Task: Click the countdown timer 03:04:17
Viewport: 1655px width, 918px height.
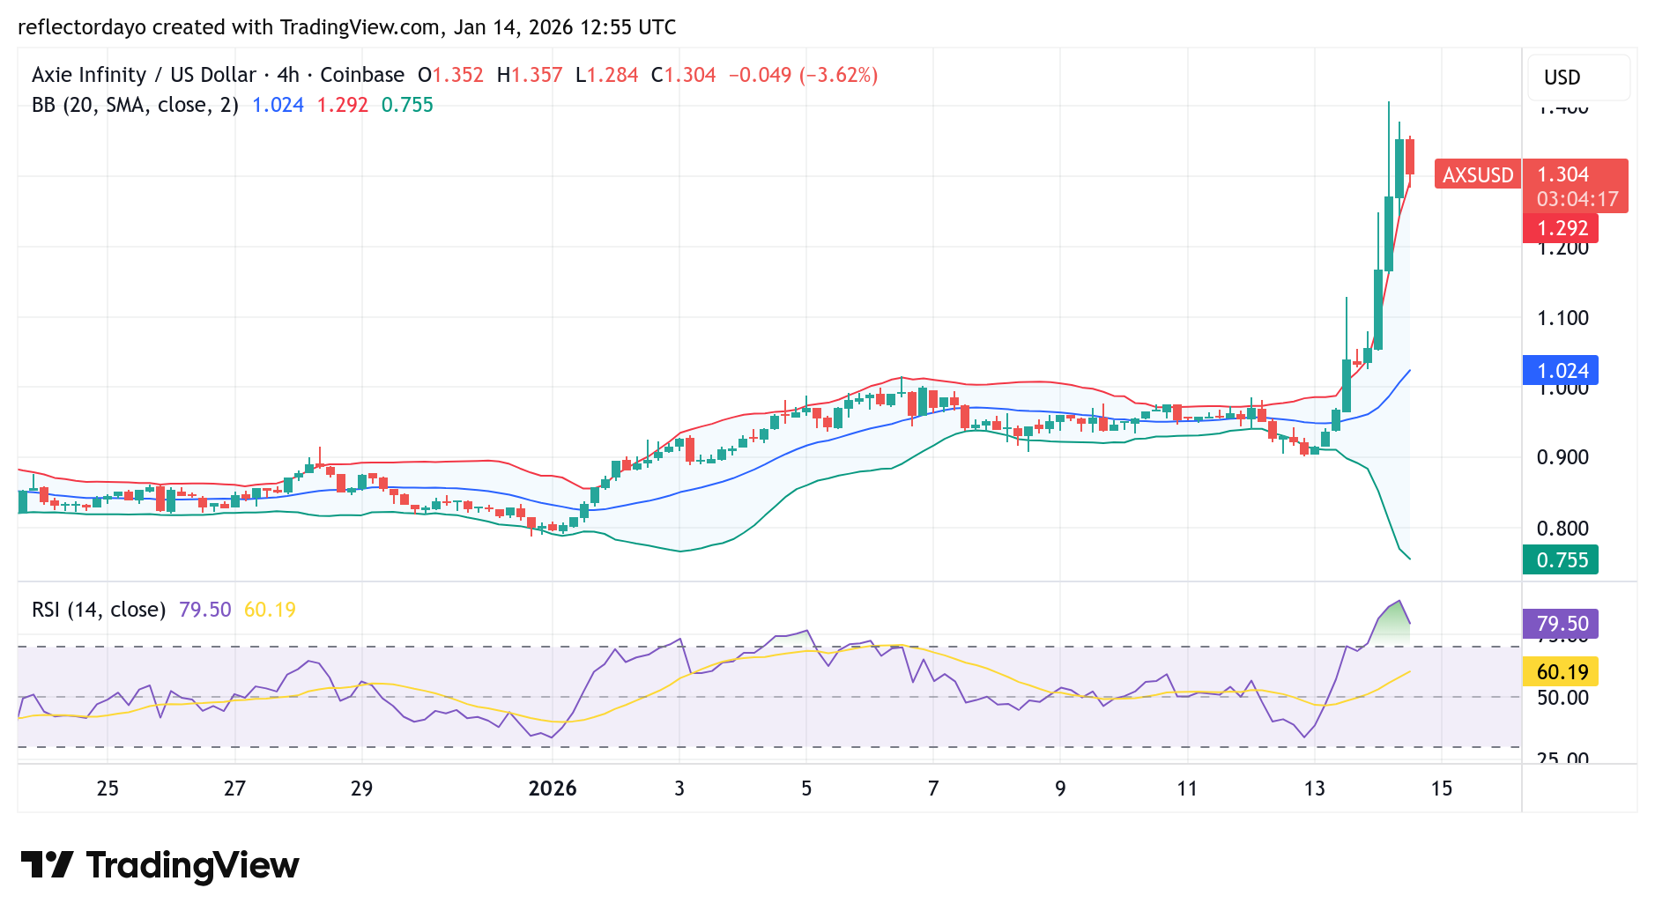Action: (x=1577, y=199)
